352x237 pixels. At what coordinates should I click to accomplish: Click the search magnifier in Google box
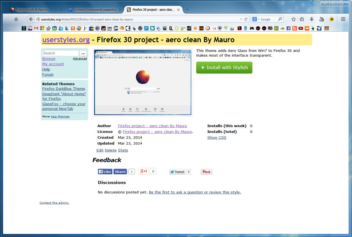pos(280,19)
